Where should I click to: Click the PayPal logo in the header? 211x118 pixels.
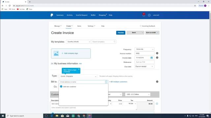point(52,15)
